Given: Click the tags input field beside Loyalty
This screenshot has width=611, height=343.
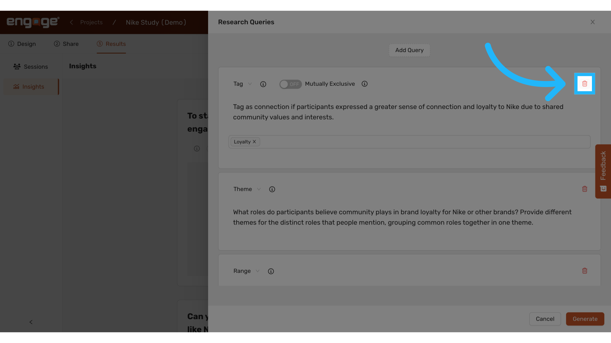Looking at the screenshot, I should [409, 142].
